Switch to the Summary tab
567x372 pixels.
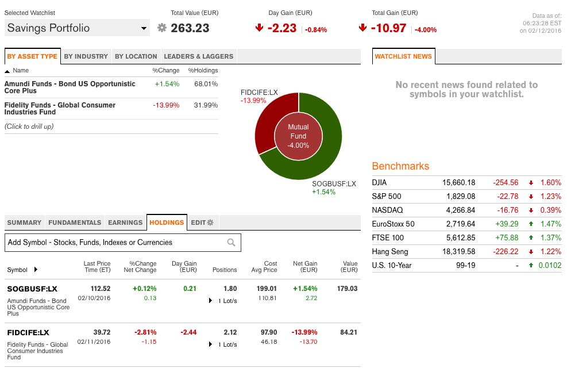pyautogui.click(x=24, y=223)
